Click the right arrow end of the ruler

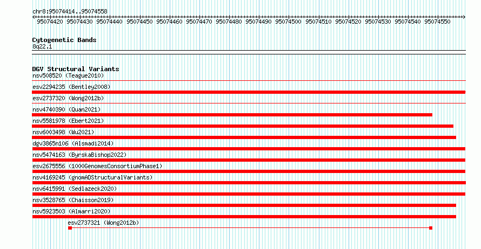point(464,17)
